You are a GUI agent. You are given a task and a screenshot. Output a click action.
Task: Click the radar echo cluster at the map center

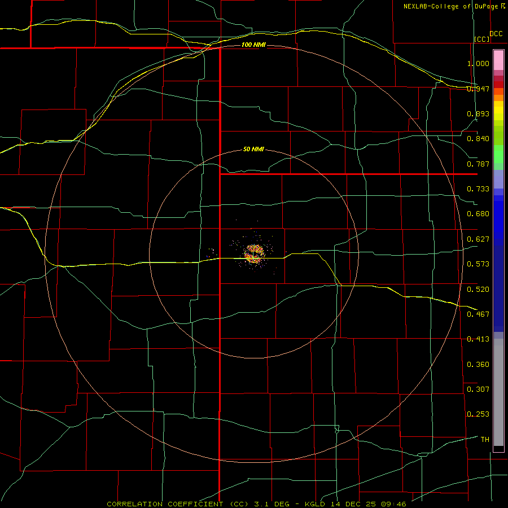(x=255, y=253)
